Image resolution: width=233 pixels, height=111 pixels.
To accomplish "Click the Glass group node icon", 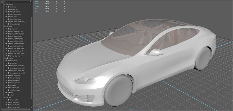I will click(x=7, y=26).
